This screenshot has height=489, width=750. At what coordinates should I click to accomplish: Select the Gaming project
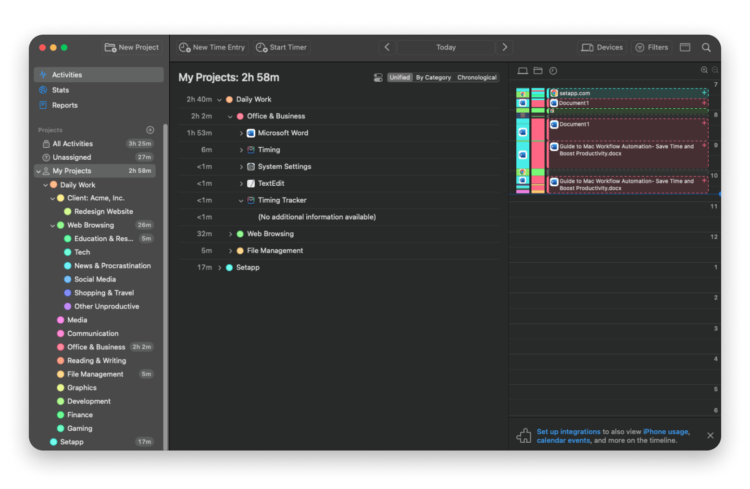79,428
